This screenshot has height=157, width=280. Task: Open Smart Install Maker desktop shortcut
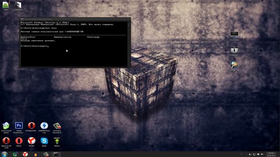[x=6, y=127]
